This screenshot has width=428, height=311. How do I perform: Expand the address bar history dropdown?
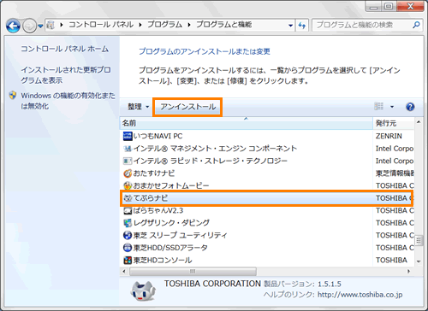coord(290,26)
